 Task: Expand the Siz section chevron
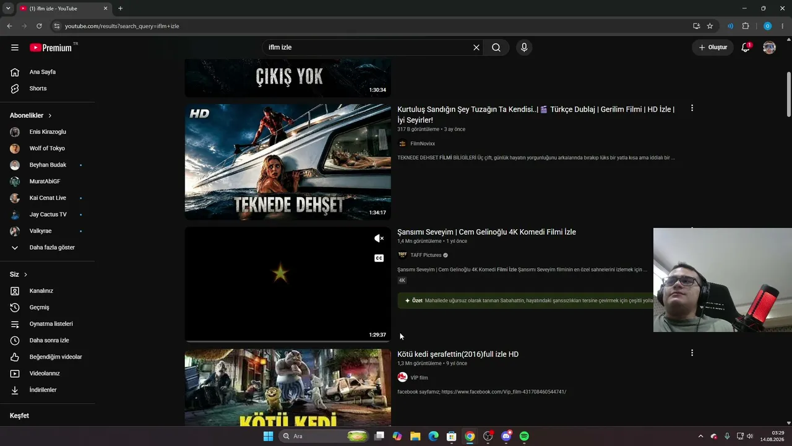click(25, 274)
